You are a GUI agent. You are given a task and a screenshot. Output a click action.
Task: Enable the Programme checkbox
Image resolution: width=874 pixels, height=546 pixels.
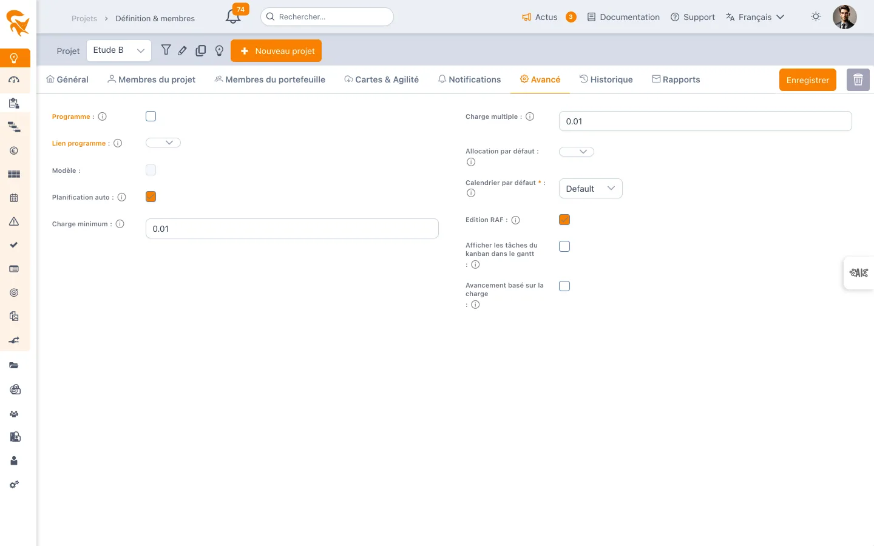(x=151, y=116)
